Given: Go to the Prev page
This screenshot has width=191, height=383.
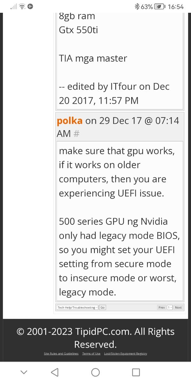Looking at the screenshot, I should click(x=162, y=307).
